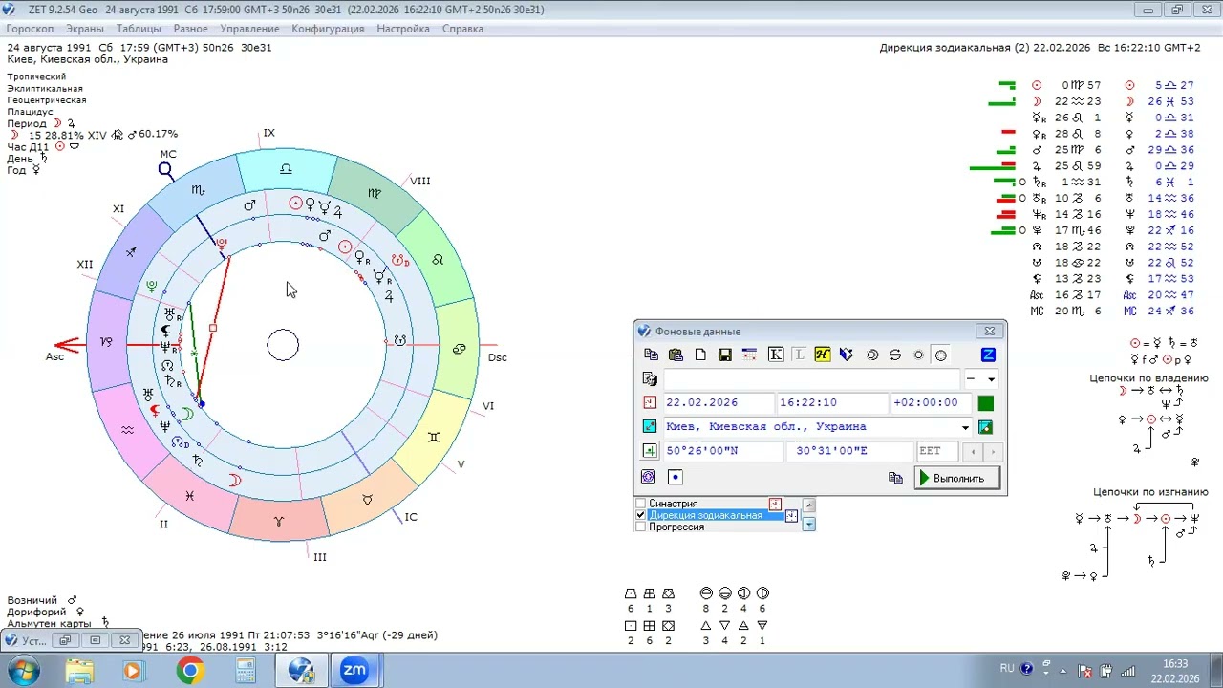Enable the Прогрессия checkbox
The width and height of the screenshot is (1223, 688).
641,527
